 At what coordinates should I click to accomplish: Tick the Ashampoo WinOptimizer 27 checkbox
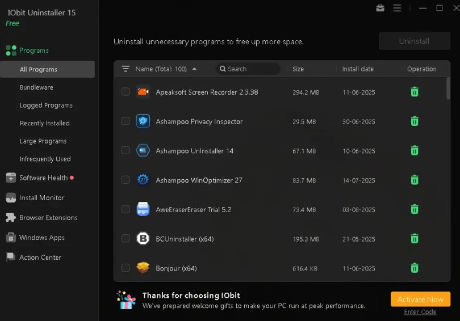126,180
